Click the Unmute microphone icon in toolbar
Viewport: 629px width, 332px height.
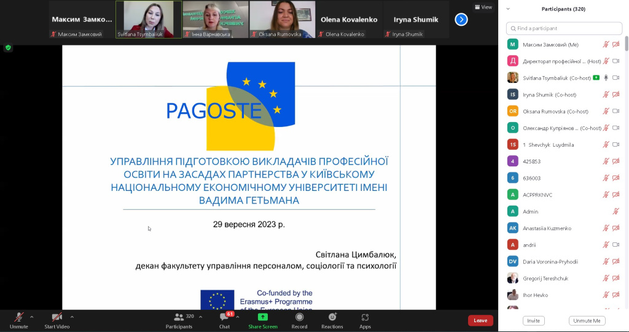(18, 317)
